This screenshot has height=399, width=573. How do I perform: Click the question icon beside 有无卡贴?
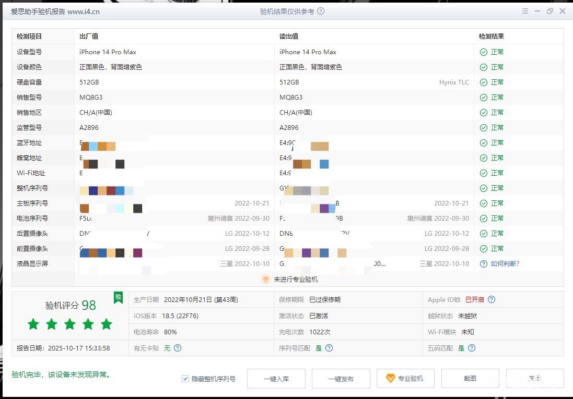(x=178, y=348)
